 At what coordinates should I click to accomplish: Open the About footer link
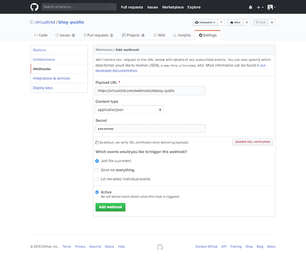click(x=271, y=246)
